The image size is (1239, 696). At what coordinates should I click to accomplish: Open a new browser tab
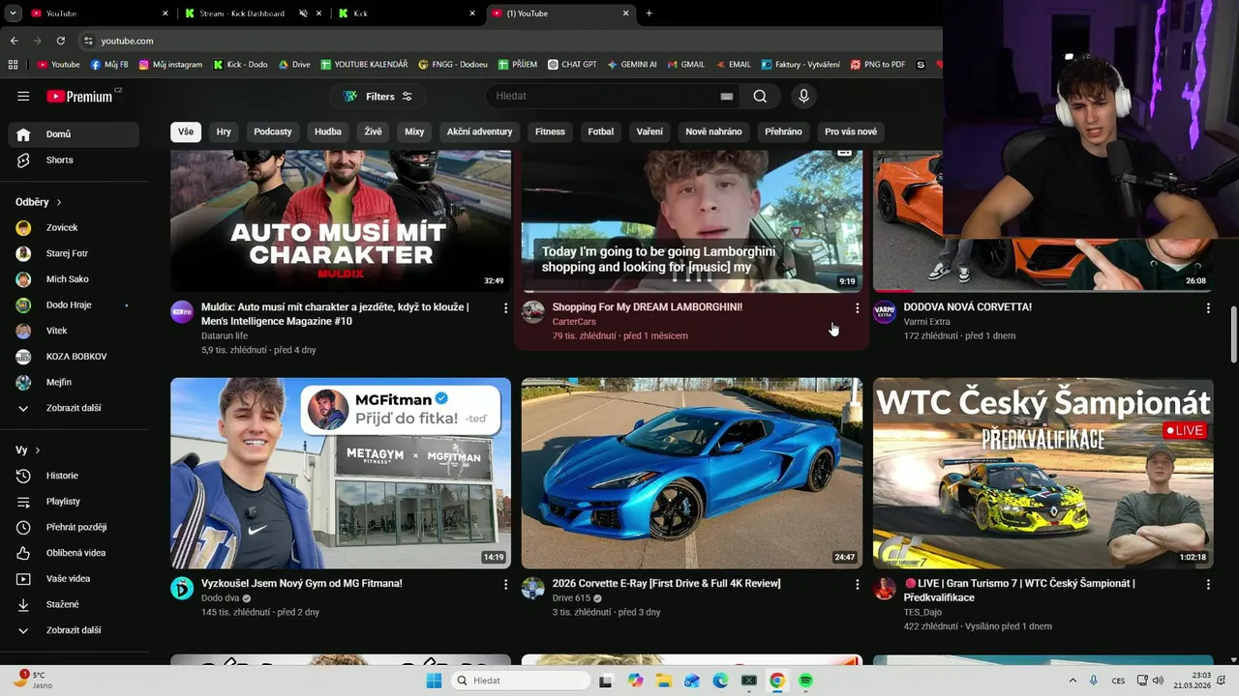pos(649,14)
